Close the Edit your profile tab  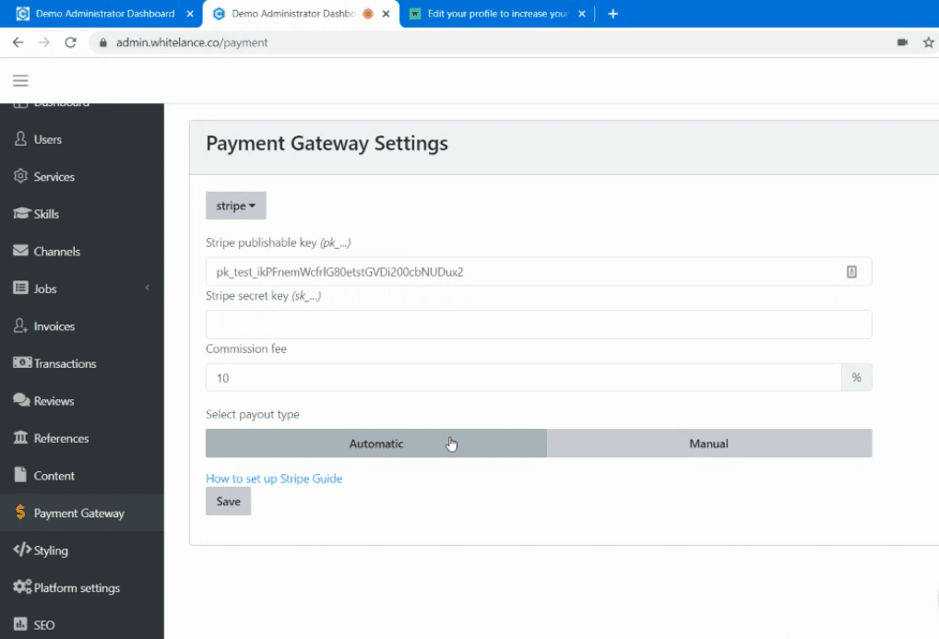click(x=581, y=14)
